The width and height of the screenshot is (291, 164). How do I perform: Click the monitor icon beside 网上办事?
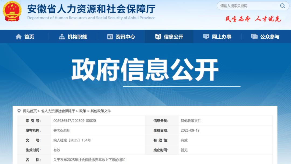pyautogui.click(x=206, y=37)
